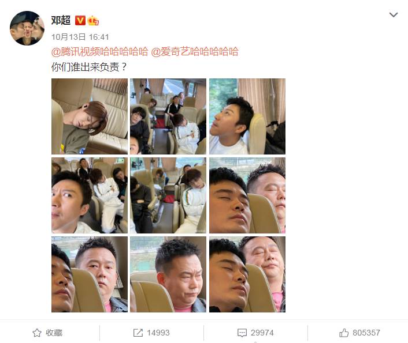The height and width of the screenshot is (343, 408).
Task: Open first photo of sleeping person
Action: 90,116
